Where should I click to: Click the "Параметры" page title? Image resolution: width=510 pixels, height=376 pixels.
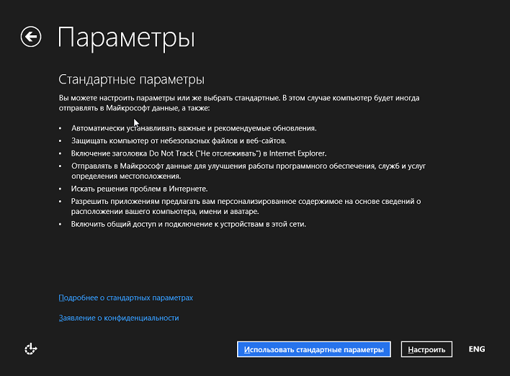tap(126, 37)
